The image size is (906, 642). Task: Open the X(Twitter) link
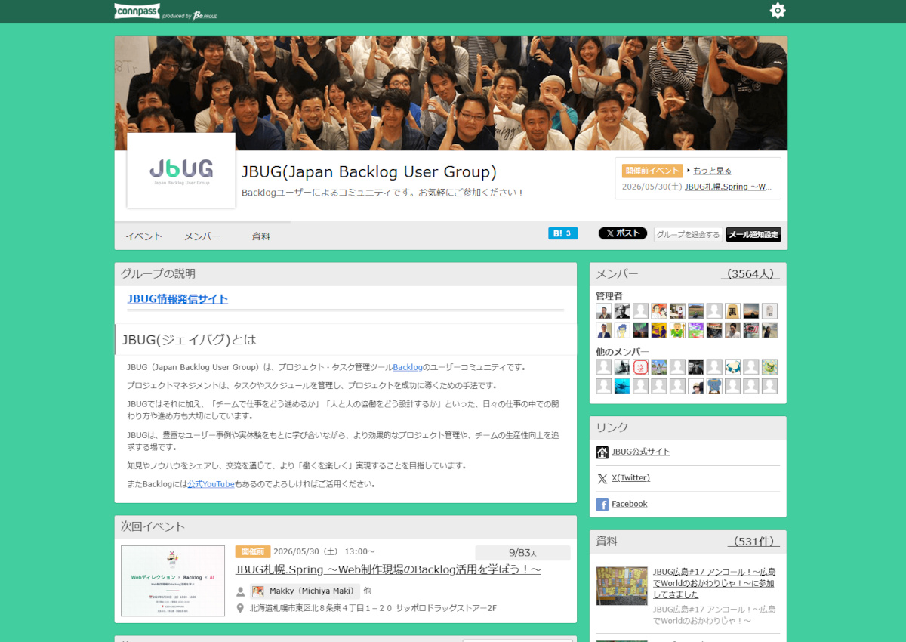pyautogui.click(x=631, y=477)
